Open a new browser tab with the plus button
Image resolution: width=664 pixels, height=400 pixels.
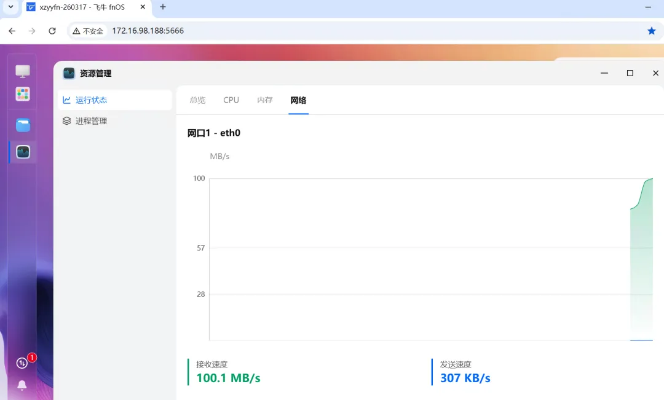[x=162, y=7]
